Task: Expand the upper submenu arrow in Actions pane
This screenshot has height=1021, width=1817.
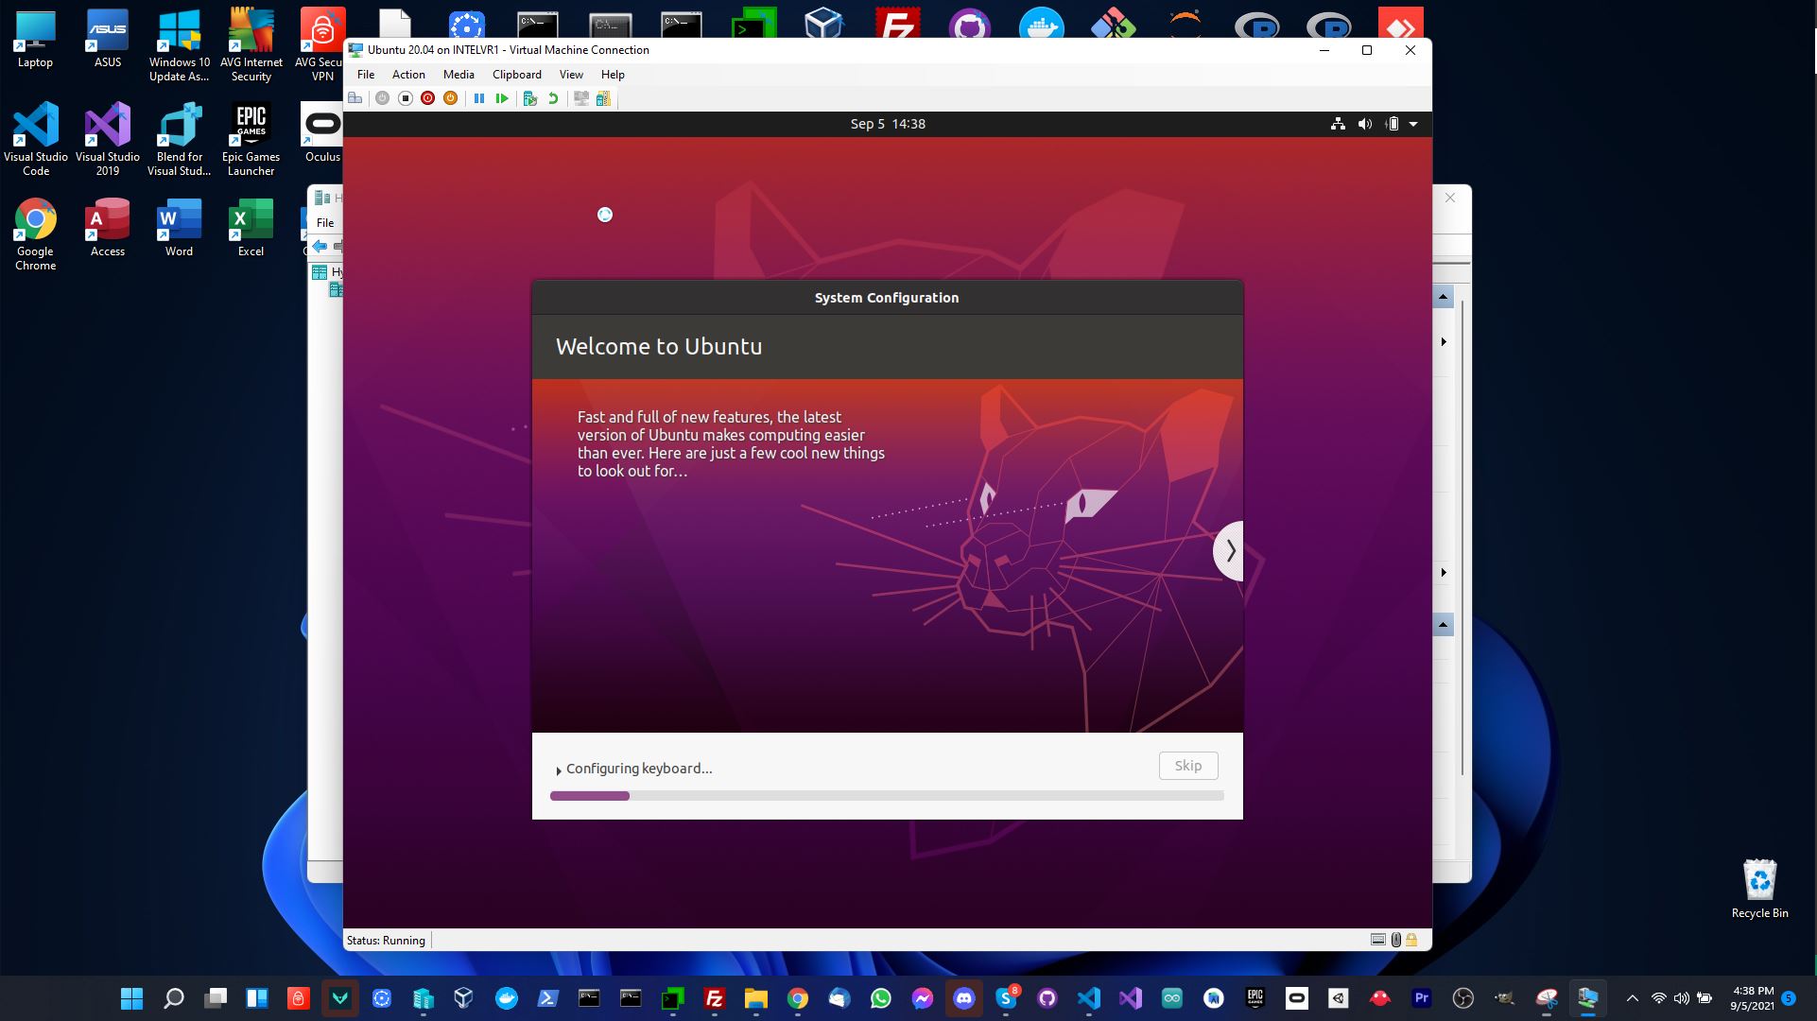Action: tap(1444, 341)
